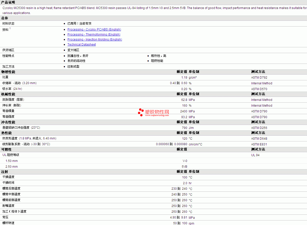This screenshot has width=307, height=225.
Task: Click the 供货地区 row label
Action: (8, 50)
